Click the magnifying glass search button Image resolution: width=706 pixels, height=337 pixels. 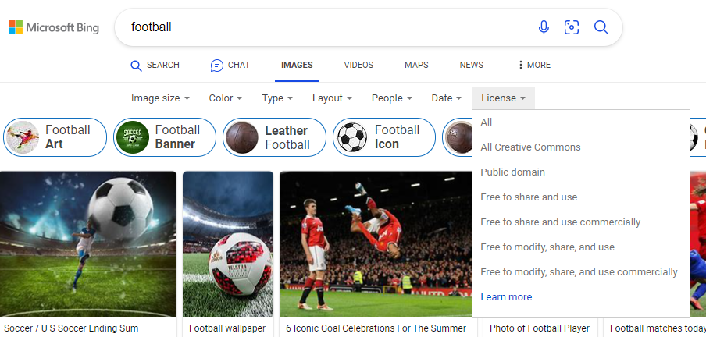(601, 27)
